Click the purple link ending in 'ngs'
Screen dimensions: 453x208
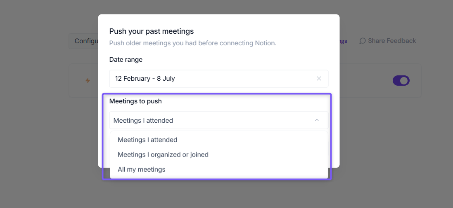click(343, 41)
